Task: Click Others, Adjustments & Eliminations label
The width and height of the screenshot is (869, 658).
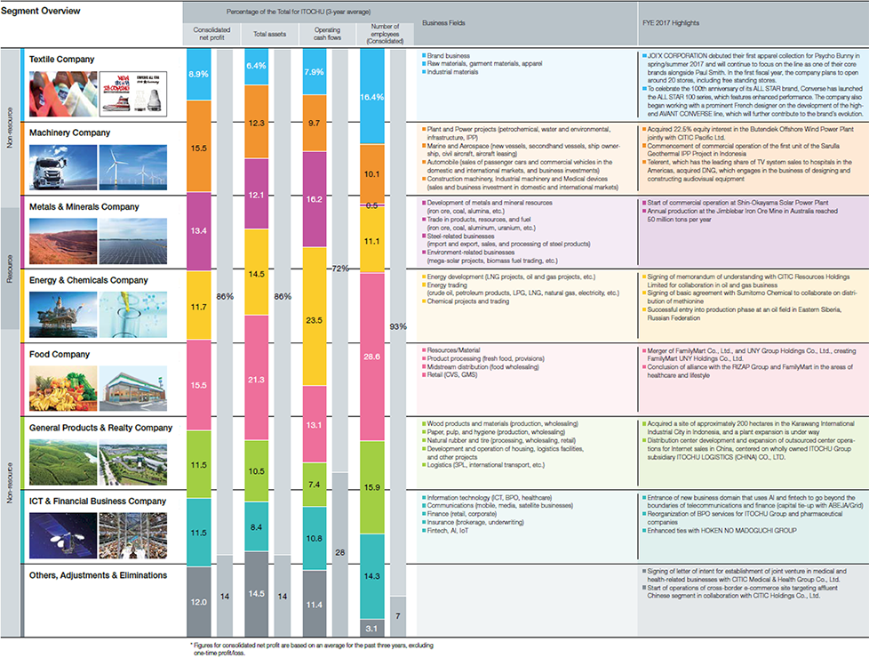Action: coord(98,575)
